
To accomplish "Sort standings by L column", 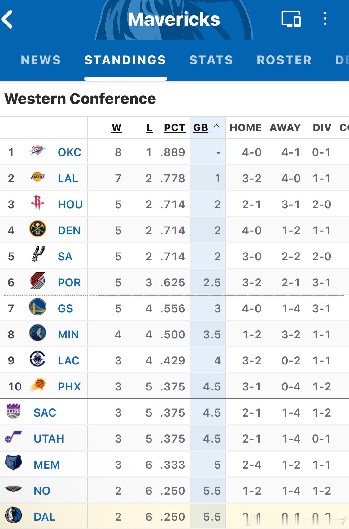I will pos(149,128).
